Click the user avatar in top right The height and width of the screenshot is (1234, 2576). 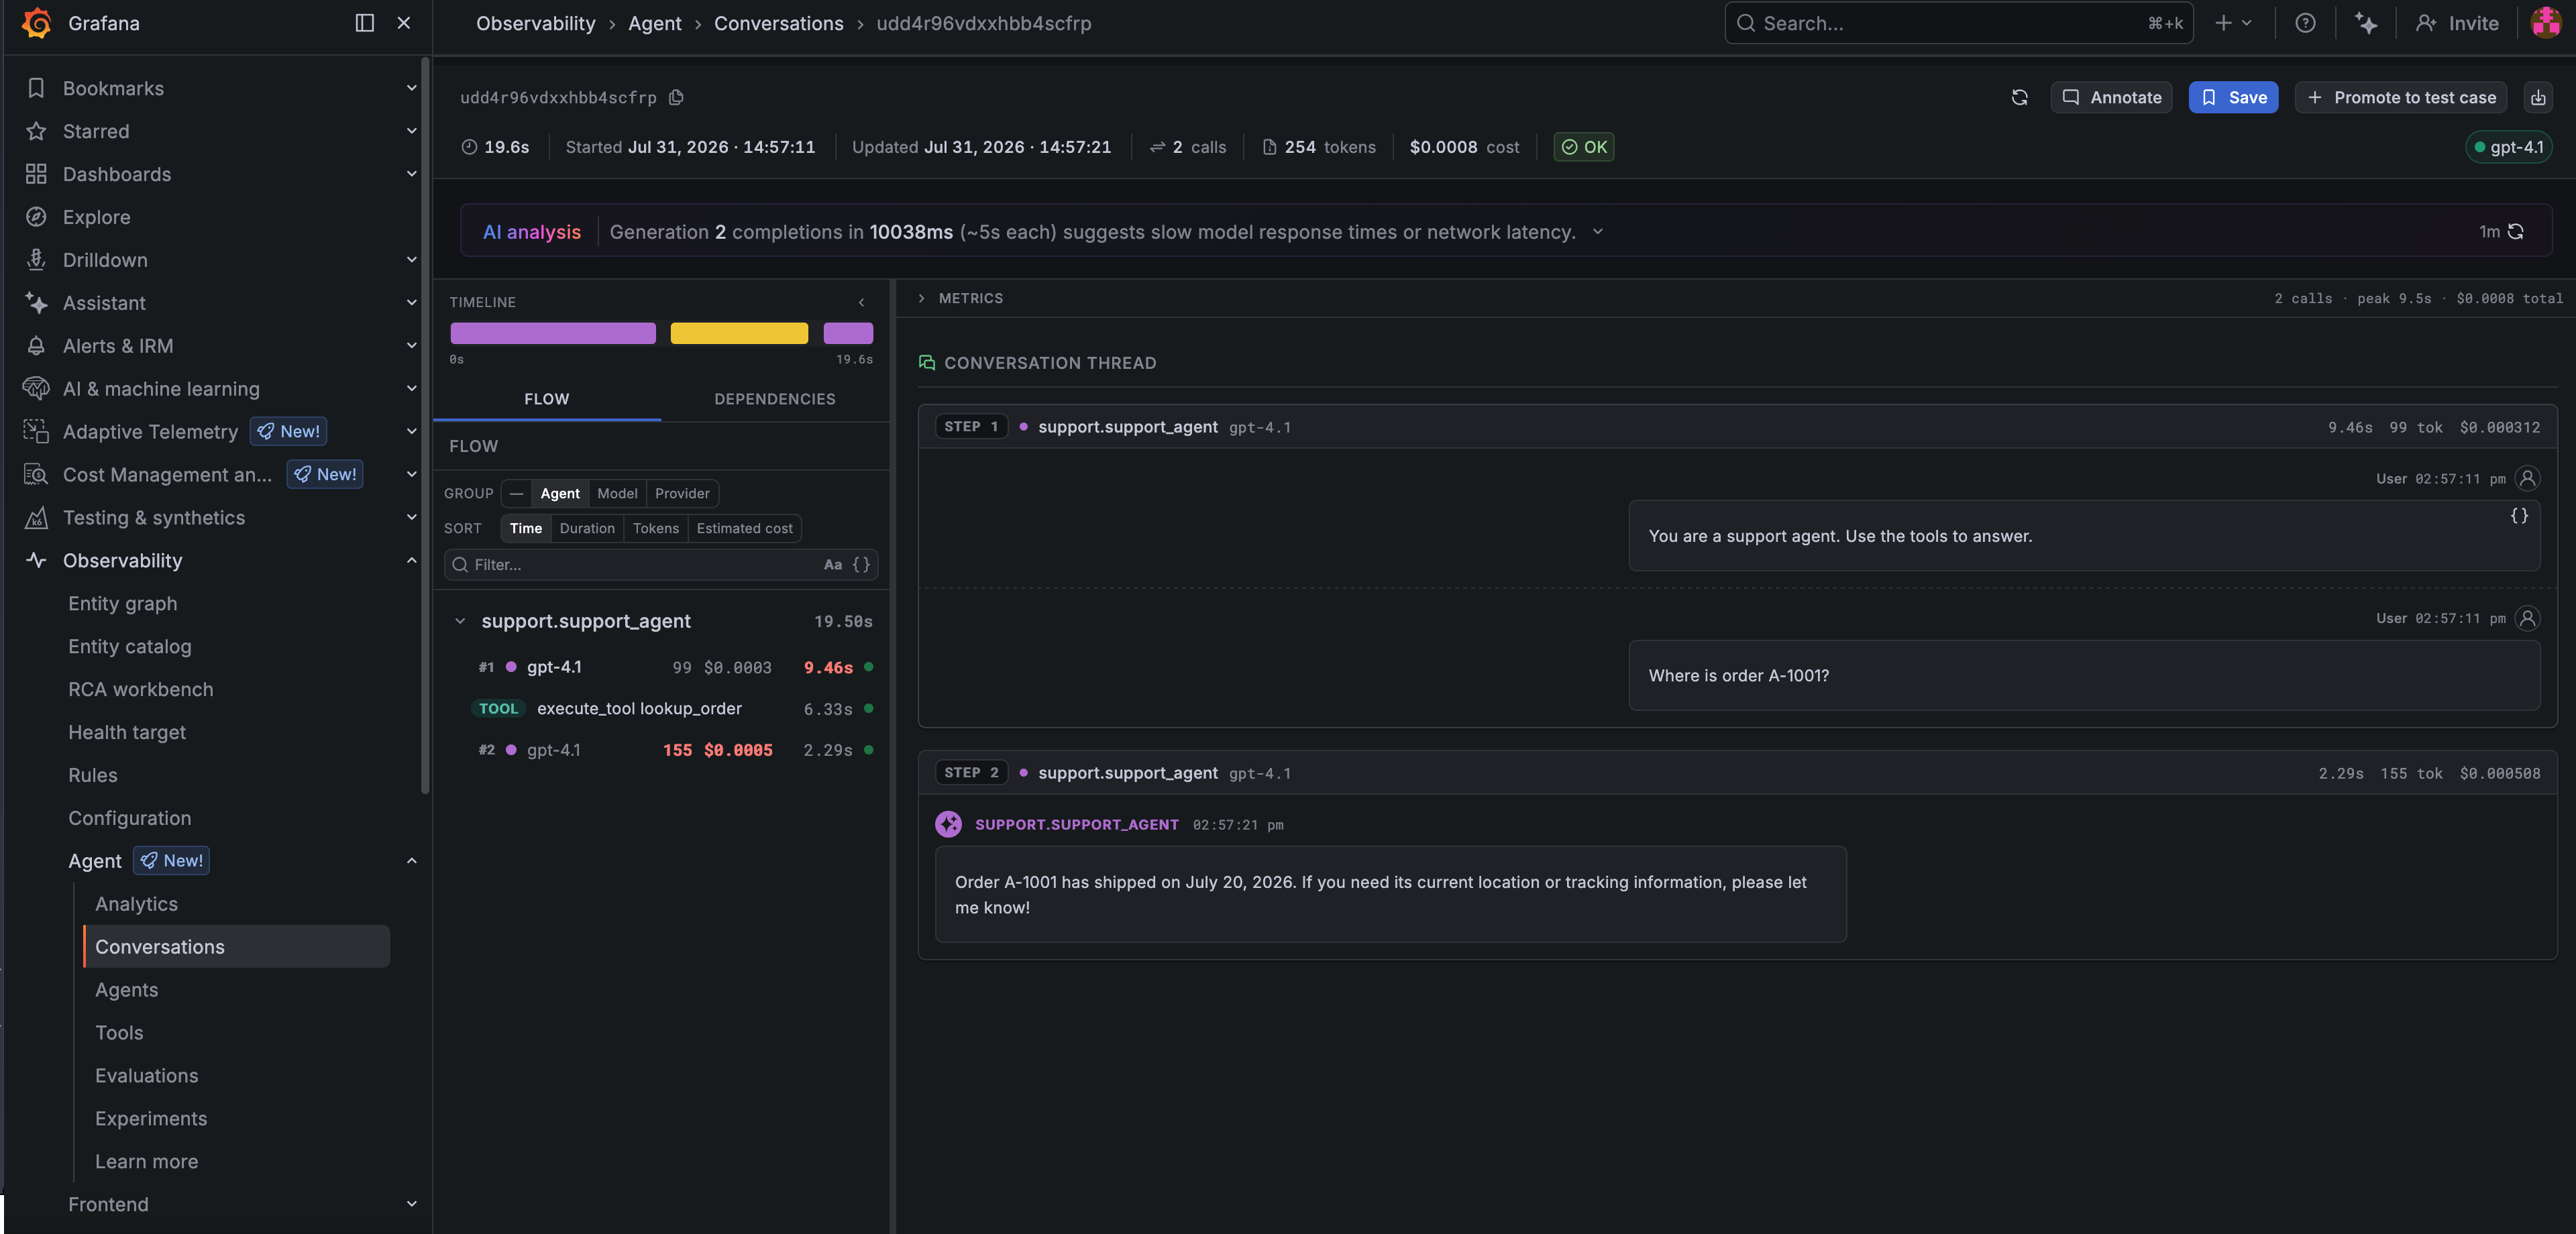tap(2545, 23)
